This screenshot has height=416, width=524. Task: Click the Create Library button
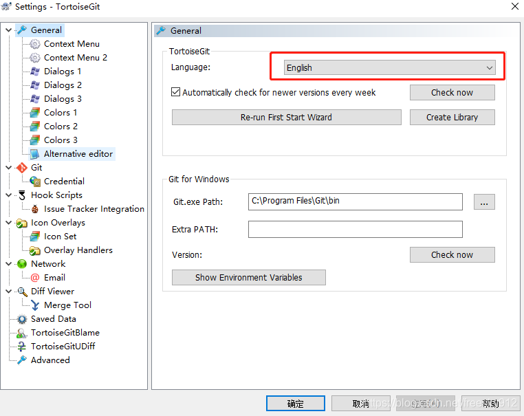point(452,118)
